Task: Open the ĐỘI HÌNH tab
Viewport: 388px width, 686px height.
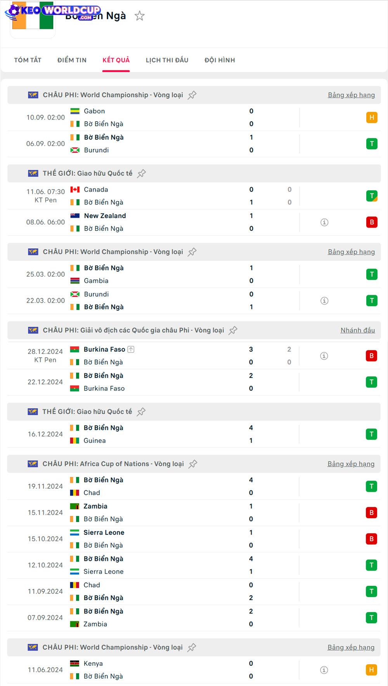Action: (x=220, y=60)
